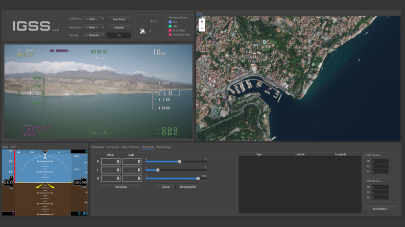Click the COM1 Buffers MS field
The image size is (405, 227).
pos(380,161)
